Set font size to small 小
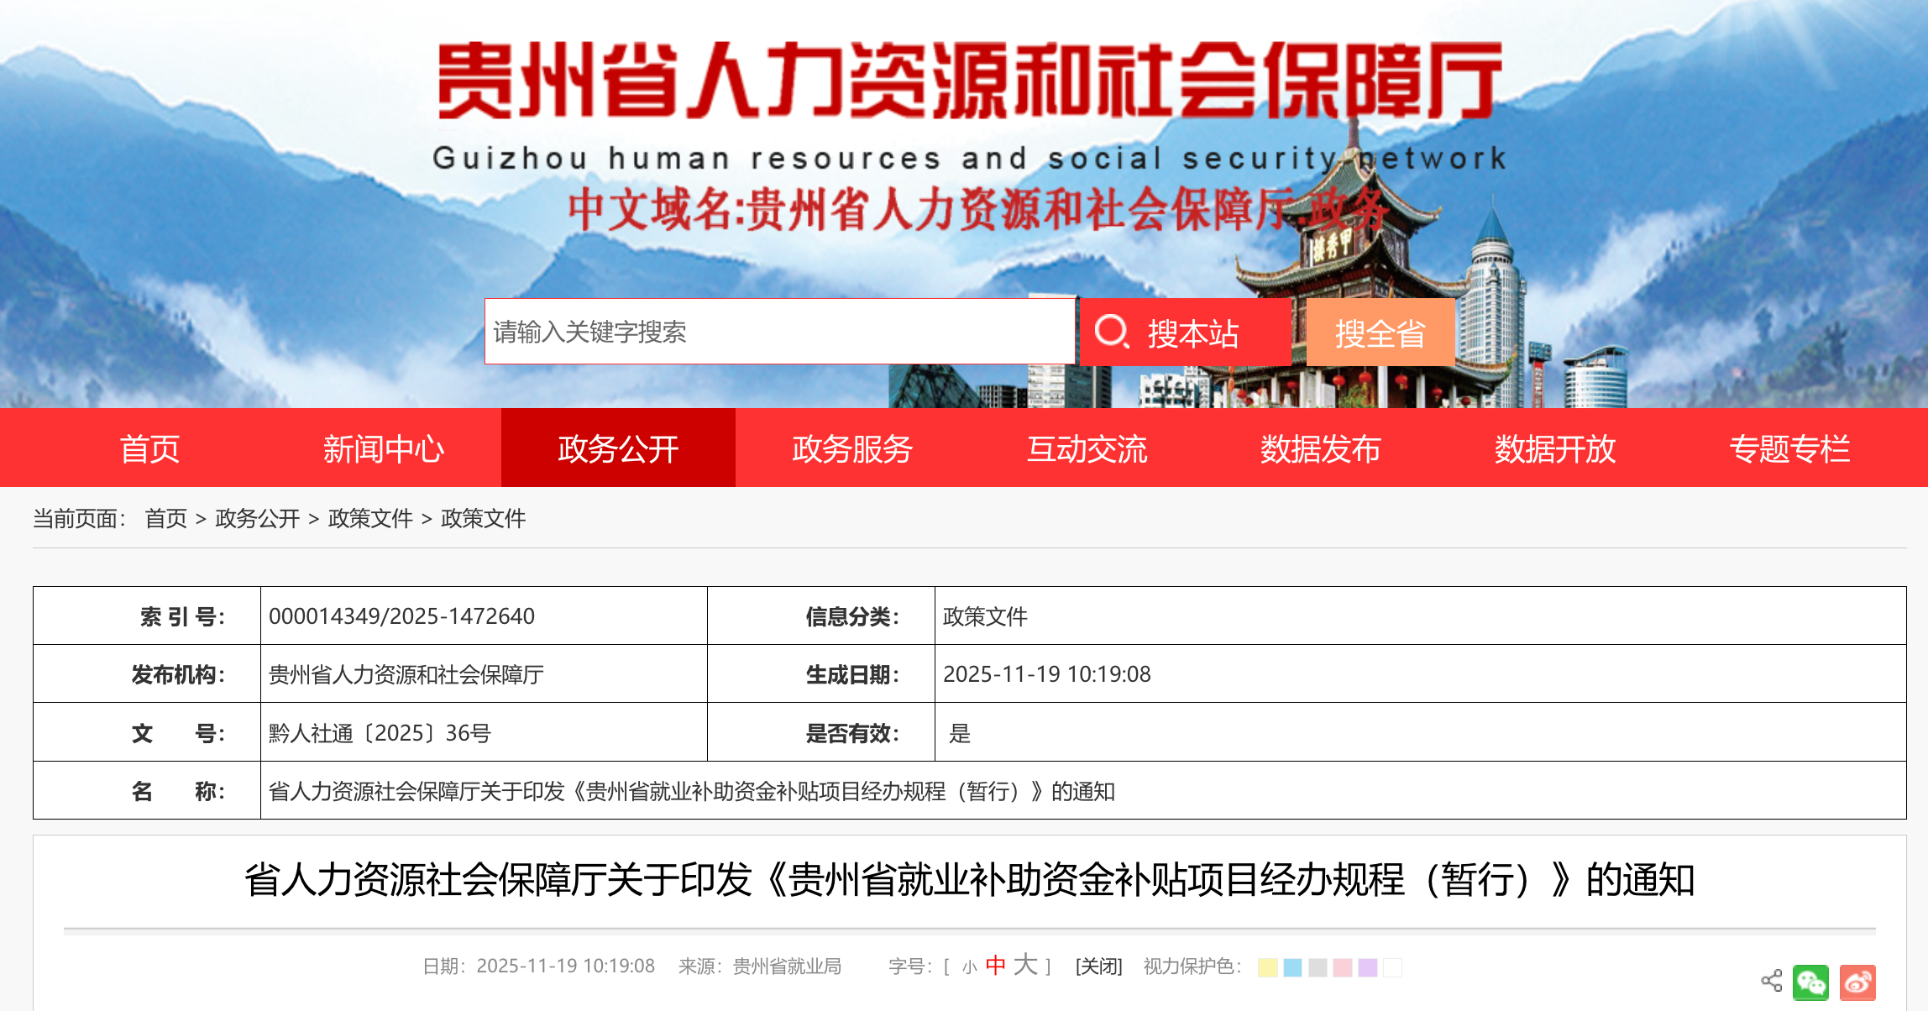This screenshot has width=1928, height=1011. click(969, 967)
